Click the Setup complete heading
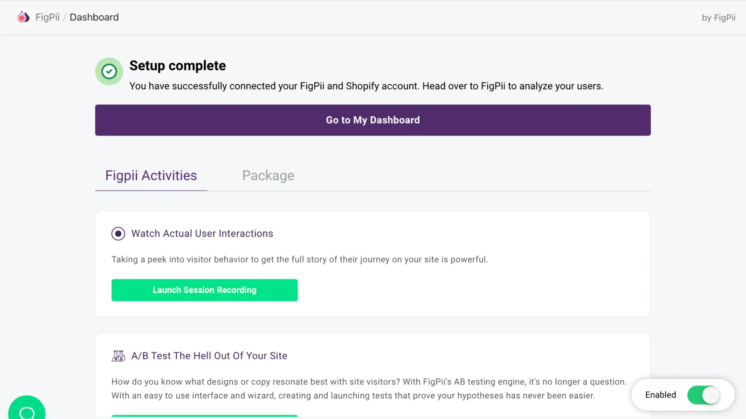Image resolution: width=746 pixels, height=419 pixels. click(x=178, y=66)
